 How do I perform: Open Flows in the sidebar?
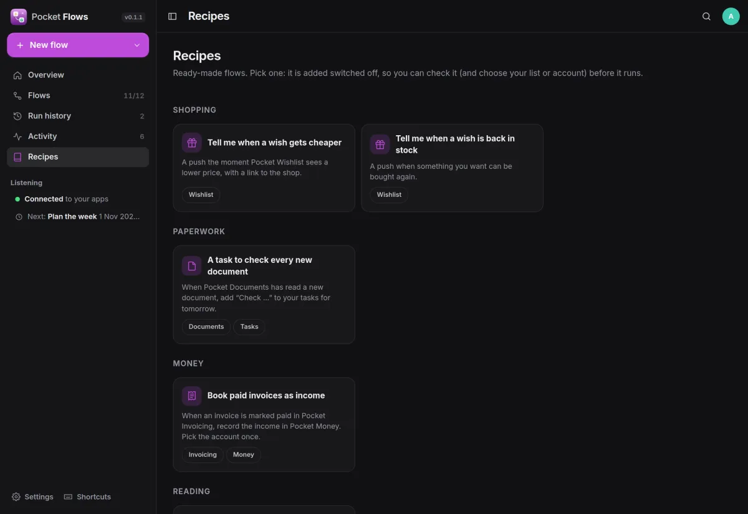click(78, 95)
